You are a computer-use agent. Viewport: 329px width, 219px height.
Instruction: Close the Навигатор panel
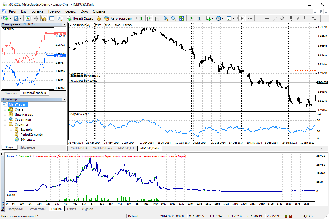click(x=65, y=99)
